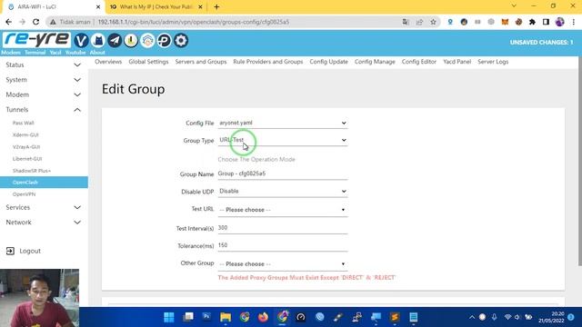Go back in browser history
The image size is (582, 327).
pyautogui.click(x=8, y=22)
